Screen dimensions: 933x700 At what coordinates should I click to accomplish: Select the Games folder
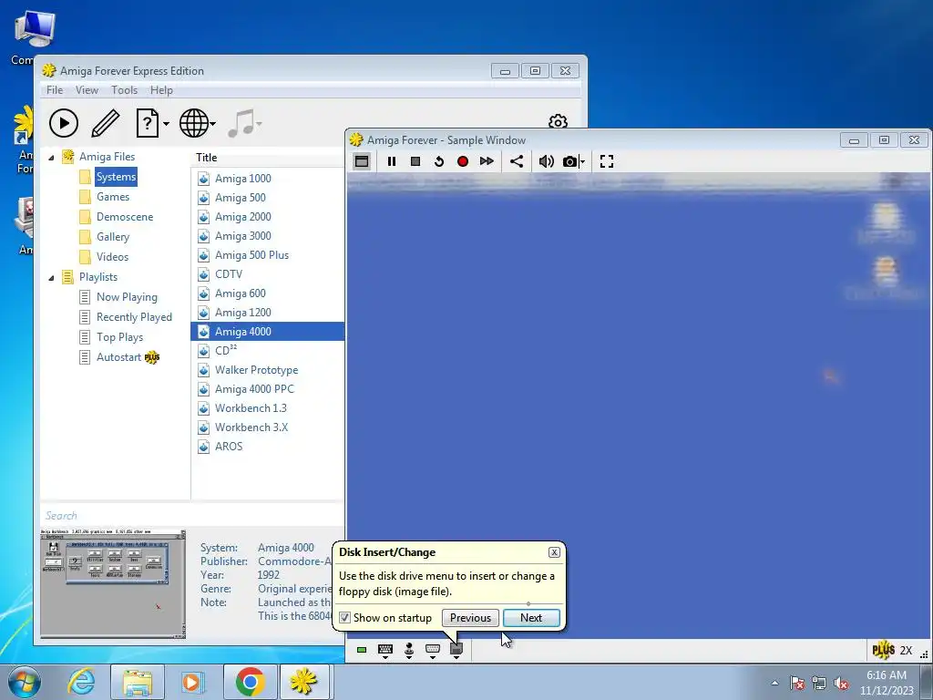(x=113, y=197)
